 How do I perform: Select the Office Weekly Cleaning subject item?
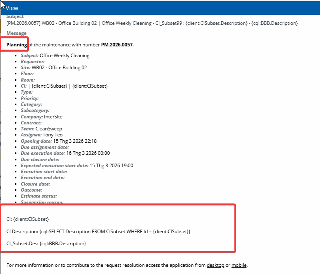tap(55, 56)
